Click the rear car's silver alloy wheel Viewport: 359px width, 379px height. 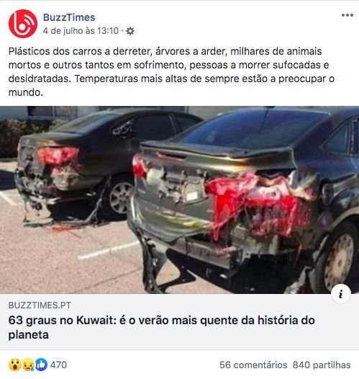(121, 197)
